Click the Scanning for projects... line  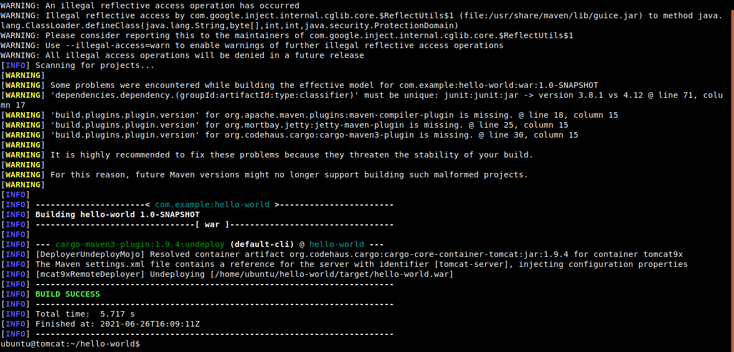pos(95,65)
